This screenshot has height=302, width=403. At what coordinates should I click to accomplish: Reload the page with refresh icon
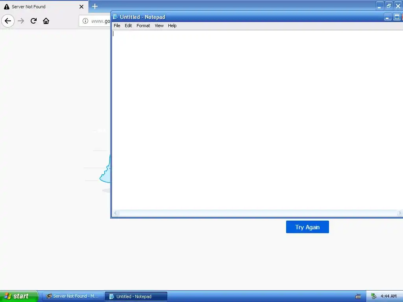[x=33, y=21]
